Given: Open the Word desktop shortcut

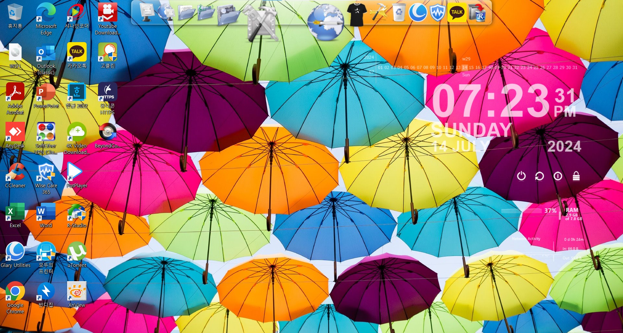Looking at the screenshot, I should point(46,215).
